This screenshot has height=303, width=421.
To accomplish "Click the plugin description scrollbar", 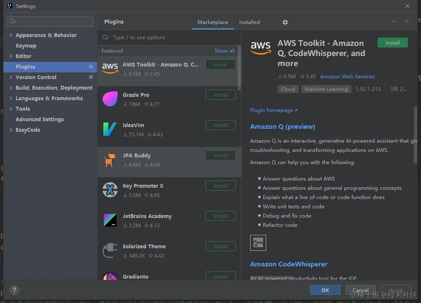I will tap(416, 135).
